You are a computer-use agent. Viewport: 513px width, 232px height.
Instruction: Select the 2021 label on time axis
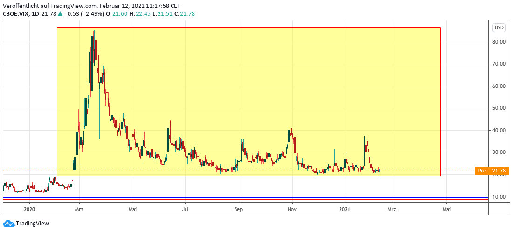pos(345,209)
